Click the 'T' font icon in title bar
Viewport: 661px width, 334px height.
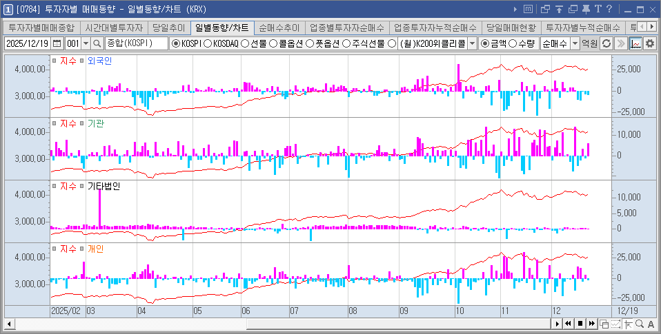[x=598, y=9]
